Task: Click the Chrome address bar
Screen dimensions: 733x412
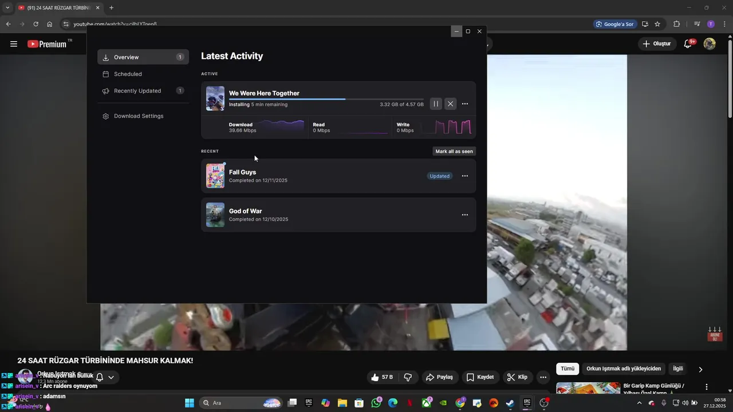Action: pyautogui.click(x=326, y=24)
